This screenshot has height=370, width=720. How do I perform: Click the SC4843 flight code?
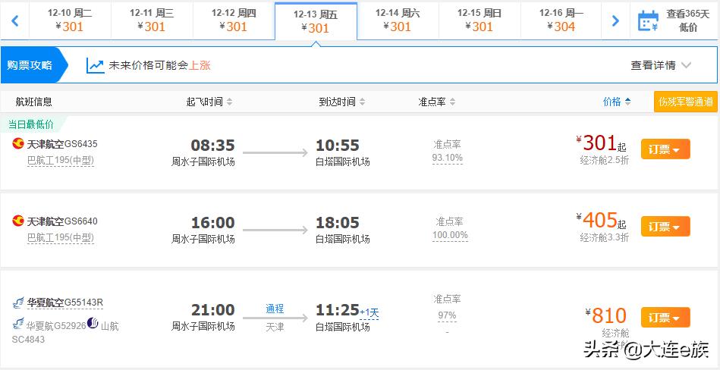28,340
